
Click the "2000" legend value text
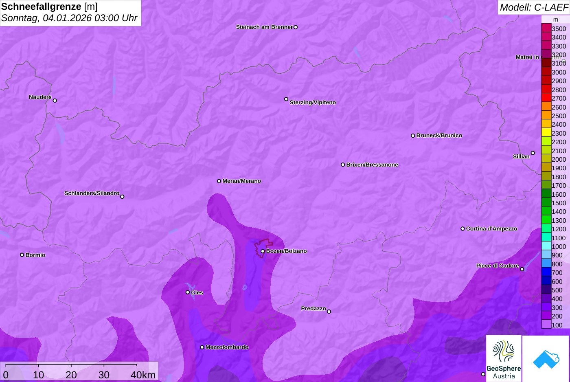click(559, 159)
